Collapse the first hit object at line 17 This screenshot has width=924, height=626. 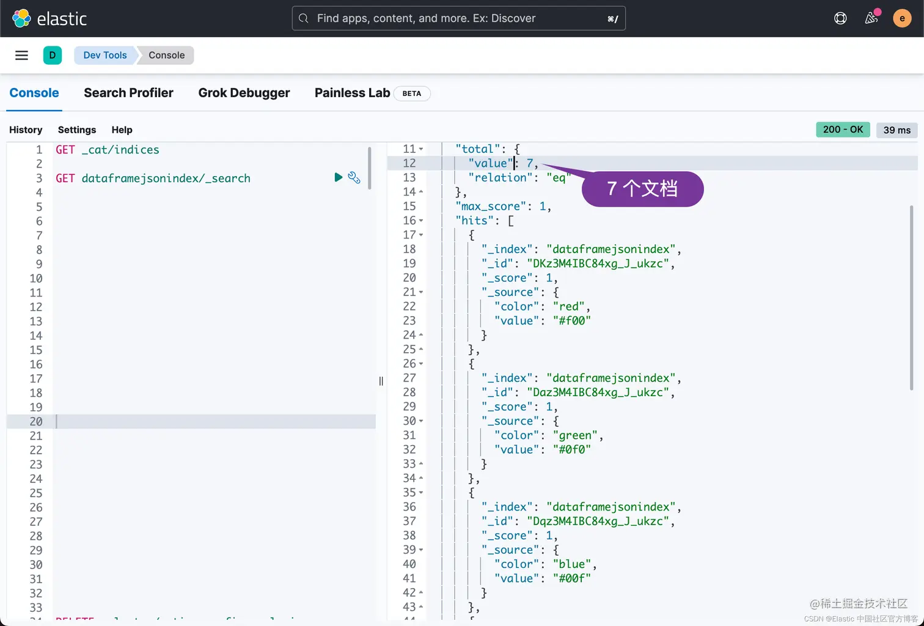coord(421,235)
